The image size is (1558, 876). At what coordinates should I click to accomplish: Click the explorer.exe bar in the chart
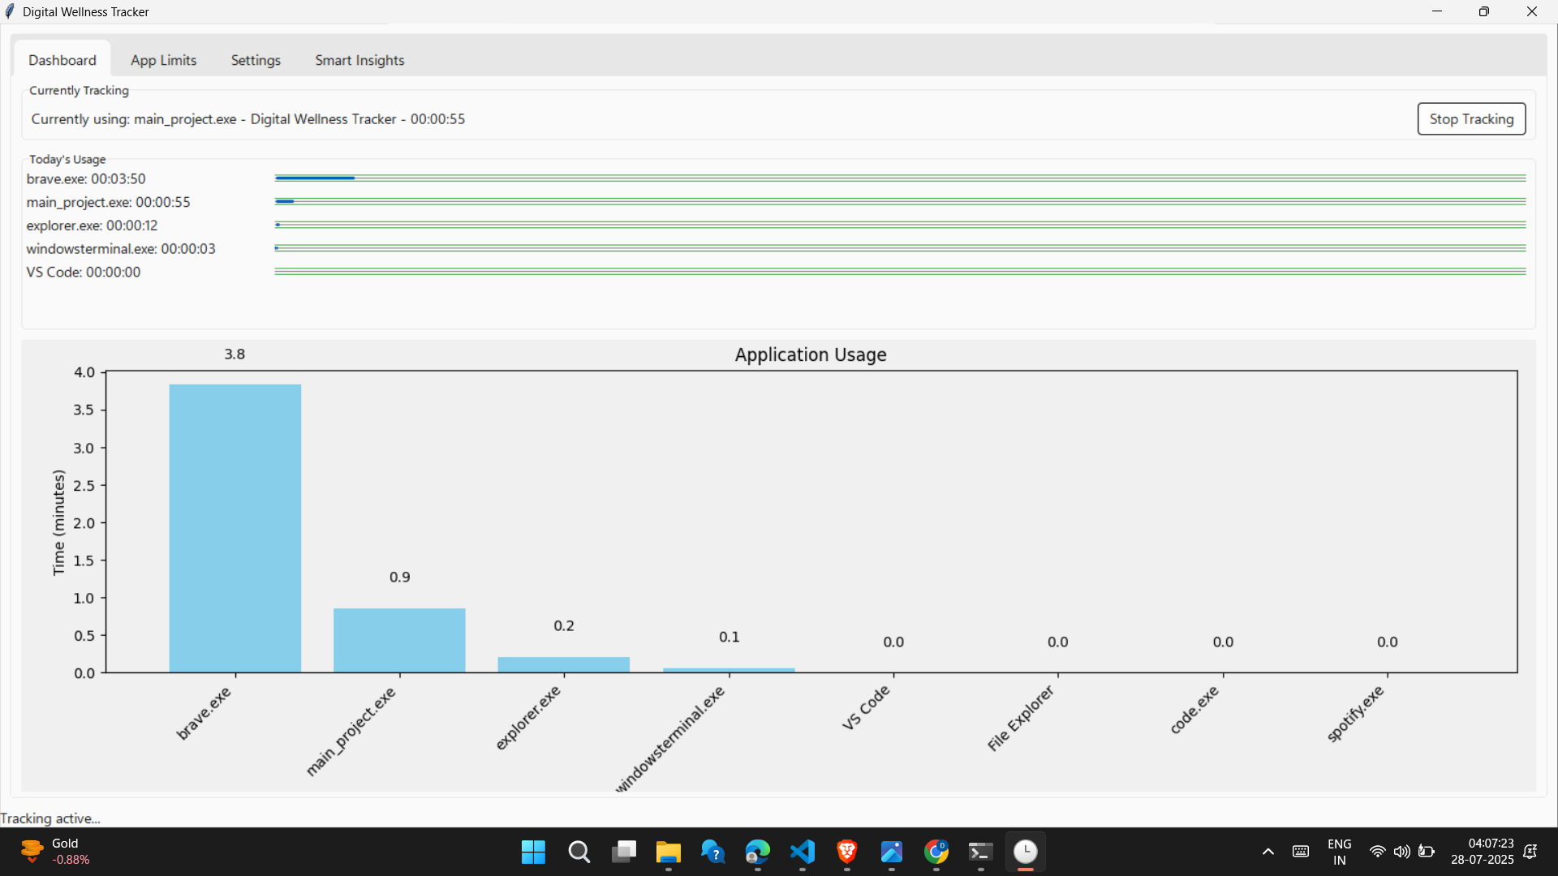pyautogui.click(x=563, y=664)
